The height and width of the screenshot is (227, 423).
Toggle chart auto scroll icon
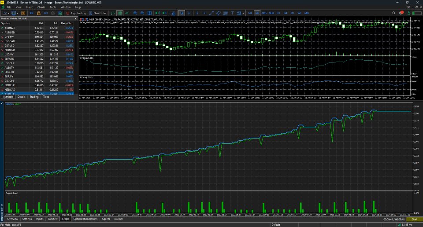point(158,13)
